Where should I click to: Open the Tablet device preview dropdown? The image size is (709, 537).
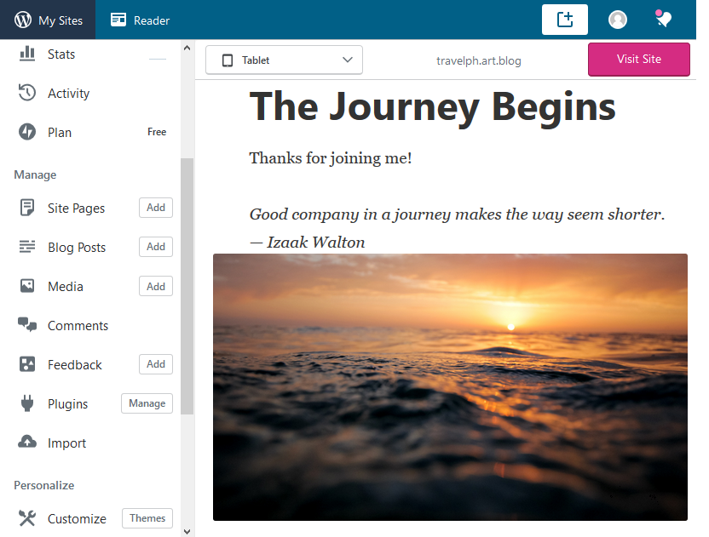pyautogui.click(x=284, y=60)
